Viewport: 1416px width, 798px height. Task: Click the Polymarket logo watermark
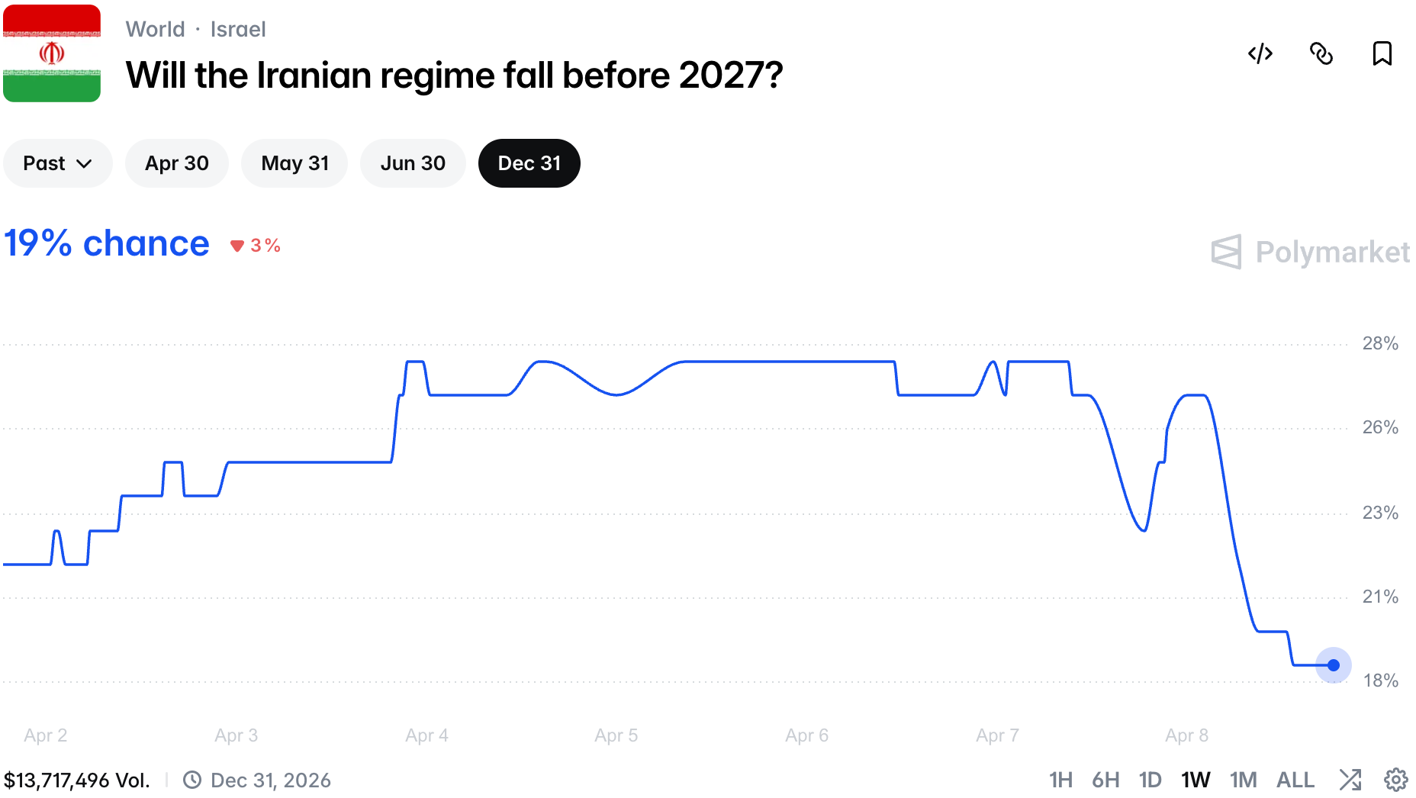pyautogui.click(x=1310, y=252)
